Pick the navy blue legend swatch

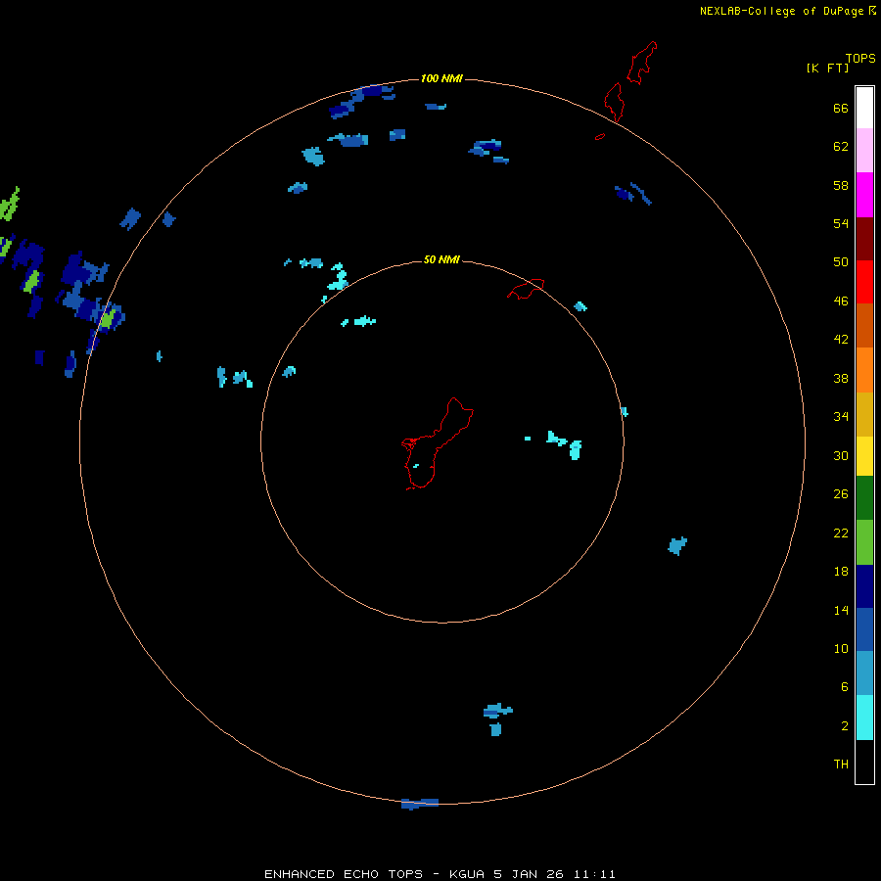click(x=864, y=586)
